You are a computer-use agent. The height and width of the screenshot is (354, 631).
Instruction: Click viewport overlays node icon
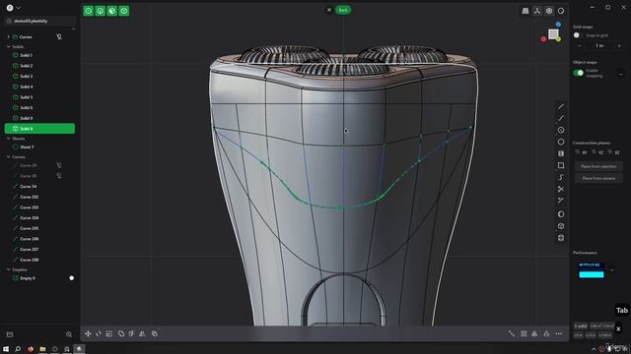(x=537, y=11)
